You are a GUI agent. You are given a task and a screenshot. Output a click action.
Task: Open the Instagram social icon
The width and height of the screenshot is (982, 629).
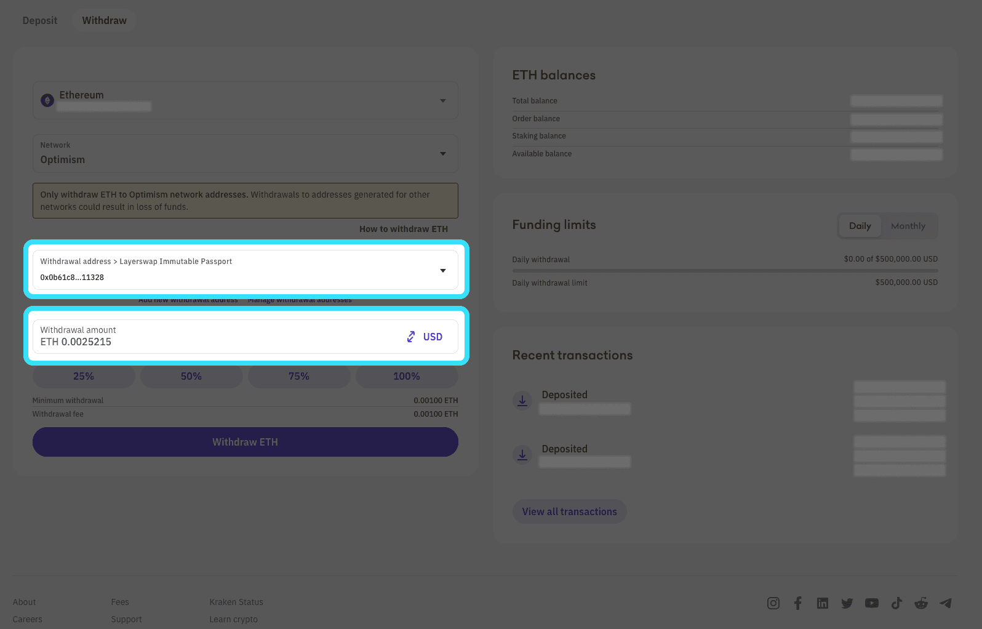pos(773,603)
